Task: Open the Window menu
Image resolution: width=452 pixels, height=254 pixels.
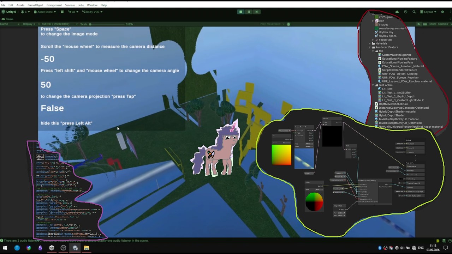Action: coord(92,5)
